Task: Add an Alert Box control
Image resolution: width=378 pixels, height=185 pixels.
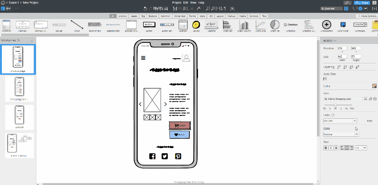Action: click(23, 26)
